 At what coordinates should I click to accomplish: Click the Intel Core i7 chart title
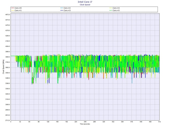[85, 2]
